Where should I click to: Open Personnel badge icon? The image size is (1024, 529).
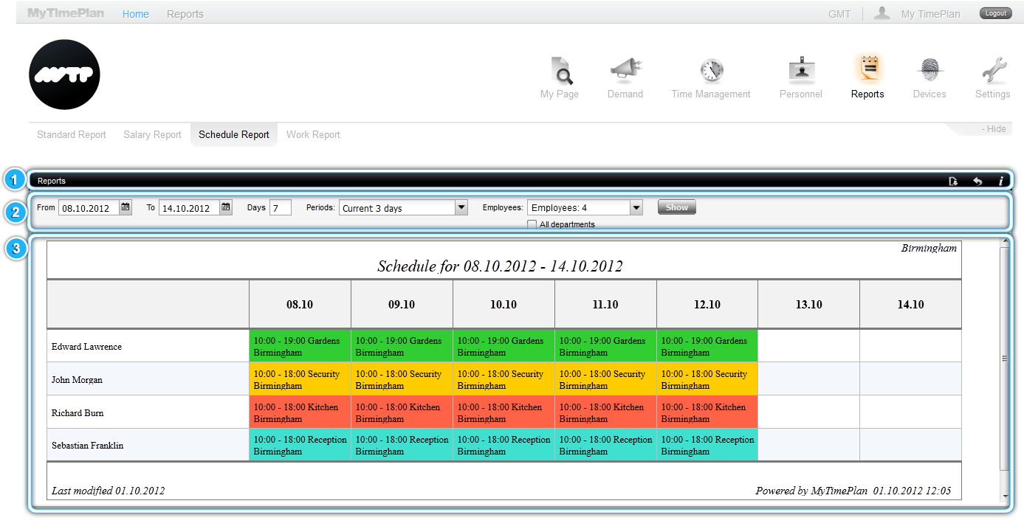coord(801,71)
